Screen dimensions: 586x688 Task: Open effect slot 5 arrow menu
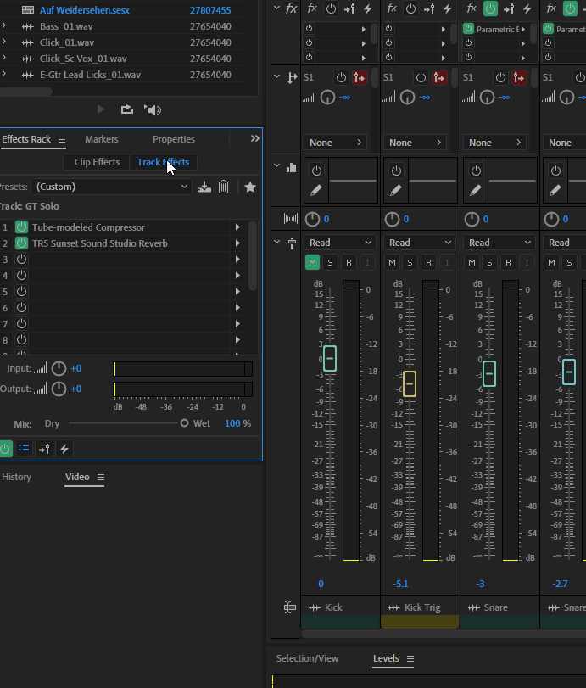(x=237, y=291)
